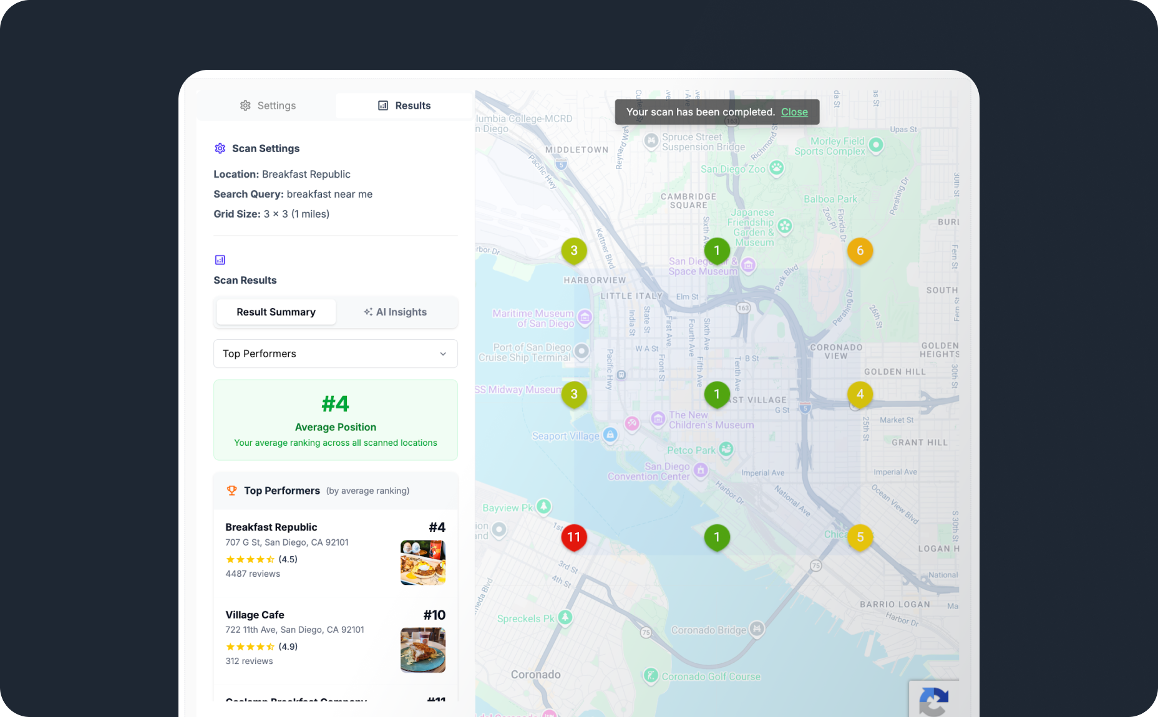This screenshot has width=1158, height=717.
Task: Click the Seaport Village map pin
Action: pos(610,435)
